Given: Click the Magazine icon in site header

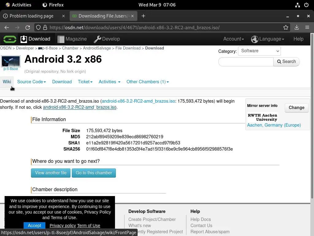Looking at the screenshot, I should [x=61, y=39].
